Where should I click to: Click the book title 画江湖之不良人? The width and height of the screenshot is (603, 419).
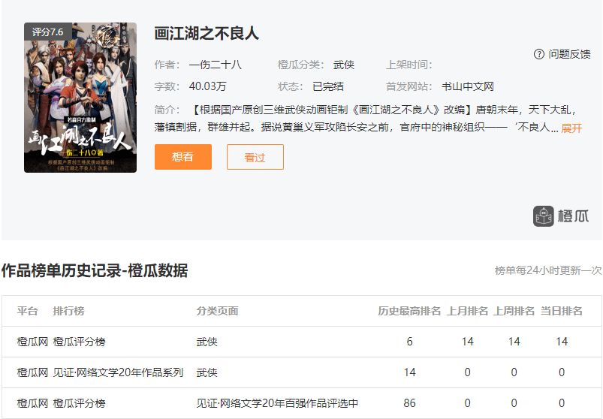207,33
